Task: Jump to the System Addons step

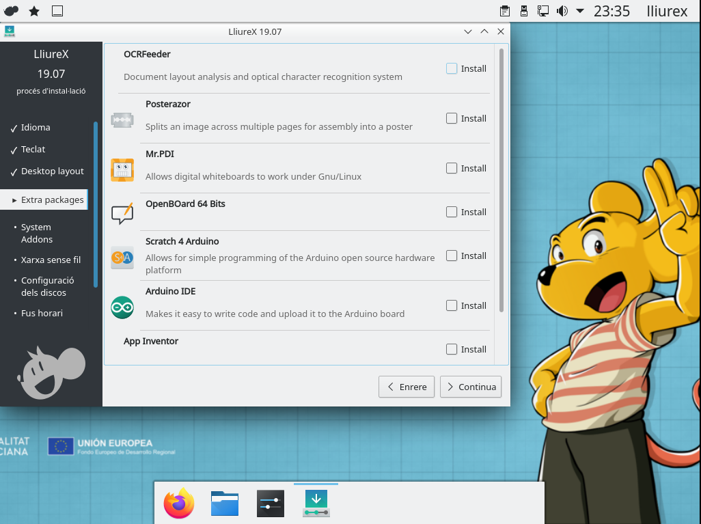Action: point(37,234)
